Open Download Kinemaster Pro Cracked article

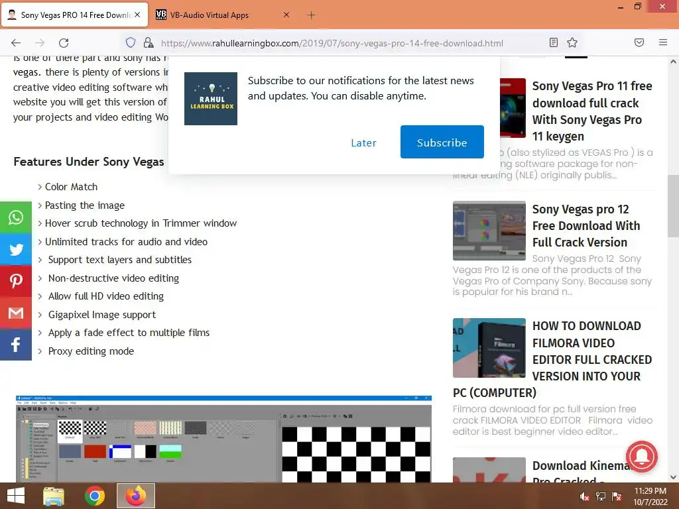pyautogui.click(x=580, y=472)
